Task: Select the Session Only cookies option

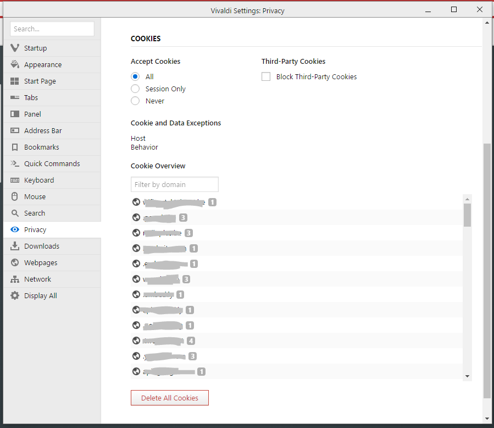Action: (x=135, y=89)
